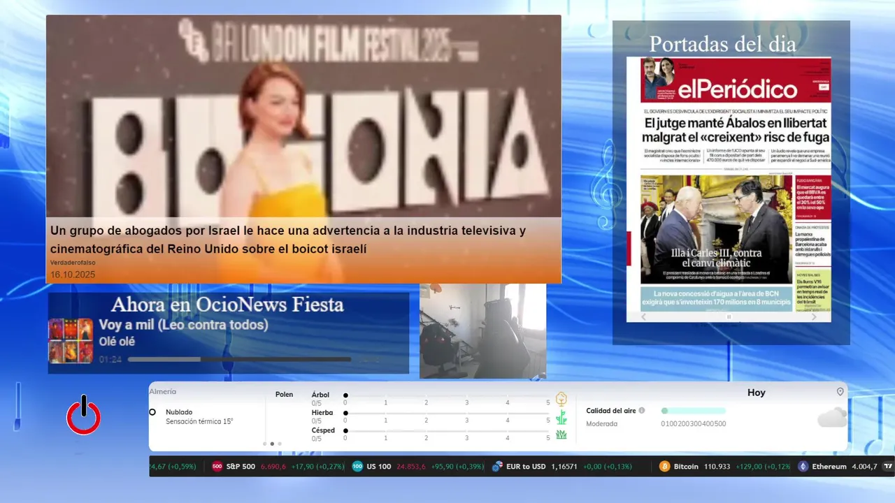The image size is (895, 503).
Task: Click the Portadas del dia heading
Action: pyautogui.click(x=722, y=43)
